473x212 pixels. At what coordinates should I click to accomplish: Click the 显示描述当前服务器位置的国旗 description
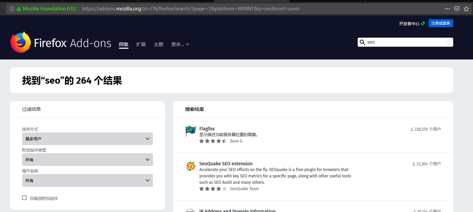click(x=229, y=135)
